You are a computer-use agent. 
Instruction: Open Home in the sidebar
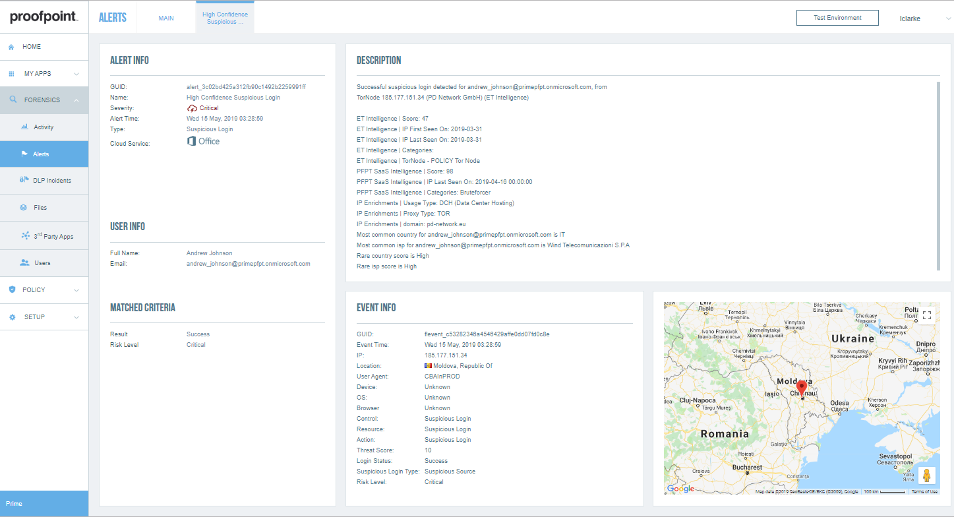44,47
